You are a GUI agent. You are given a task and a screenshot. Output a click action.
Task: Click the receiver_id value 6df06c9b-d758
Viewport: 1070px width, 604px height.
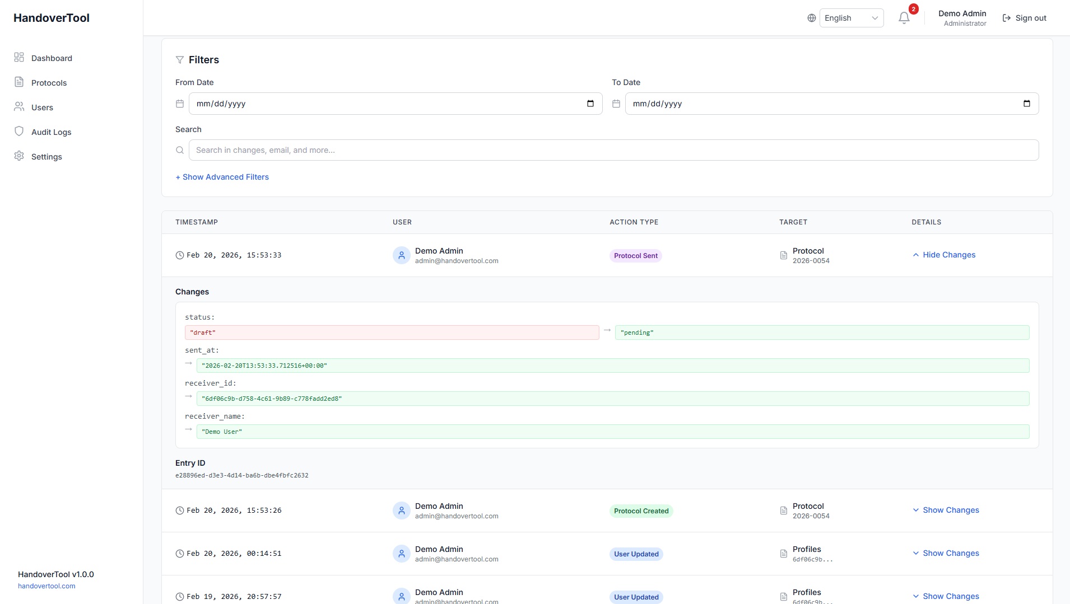(613, 399)
